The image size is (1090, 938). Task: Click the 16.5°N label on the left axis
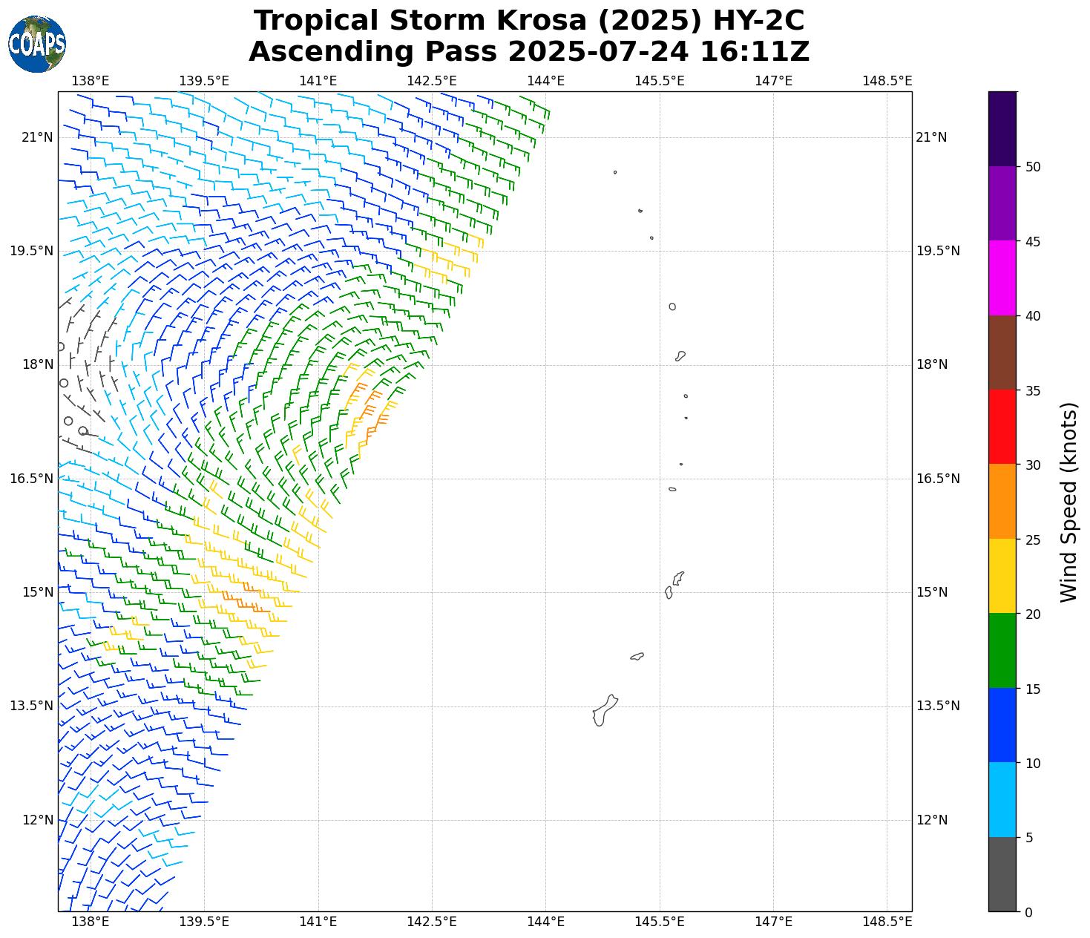click(31, 479)
